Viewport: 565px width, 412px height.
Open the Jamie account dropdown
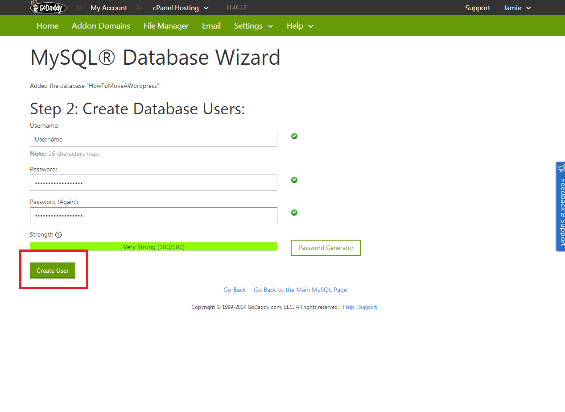click(x=517, y=8)
